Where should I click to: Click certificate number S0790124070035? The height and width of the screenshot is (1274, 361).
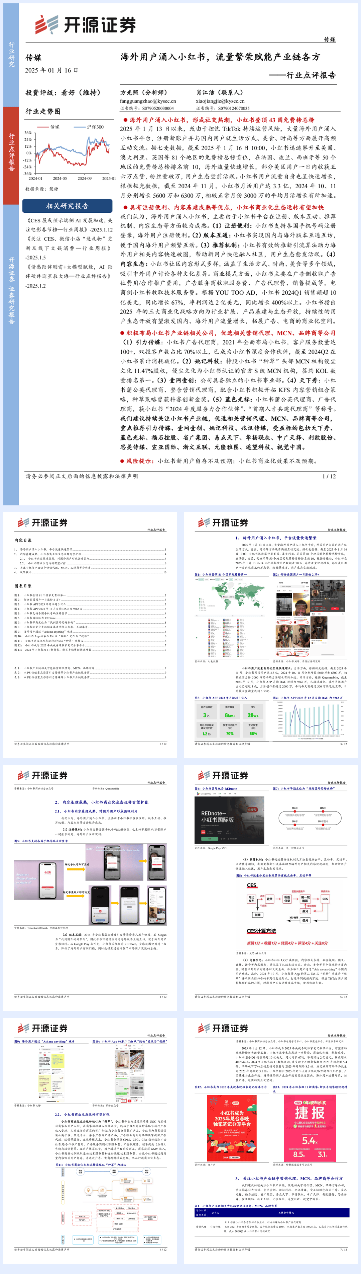(x=234, y=108)
